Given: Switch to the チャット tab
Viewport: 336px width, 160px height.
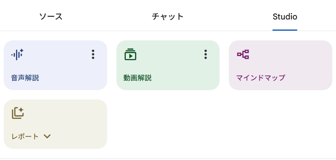Looking at the screenshot, I should coord(168,16).
